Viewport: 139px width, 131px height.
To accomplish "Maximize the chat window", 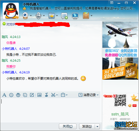I will [126, 3].
